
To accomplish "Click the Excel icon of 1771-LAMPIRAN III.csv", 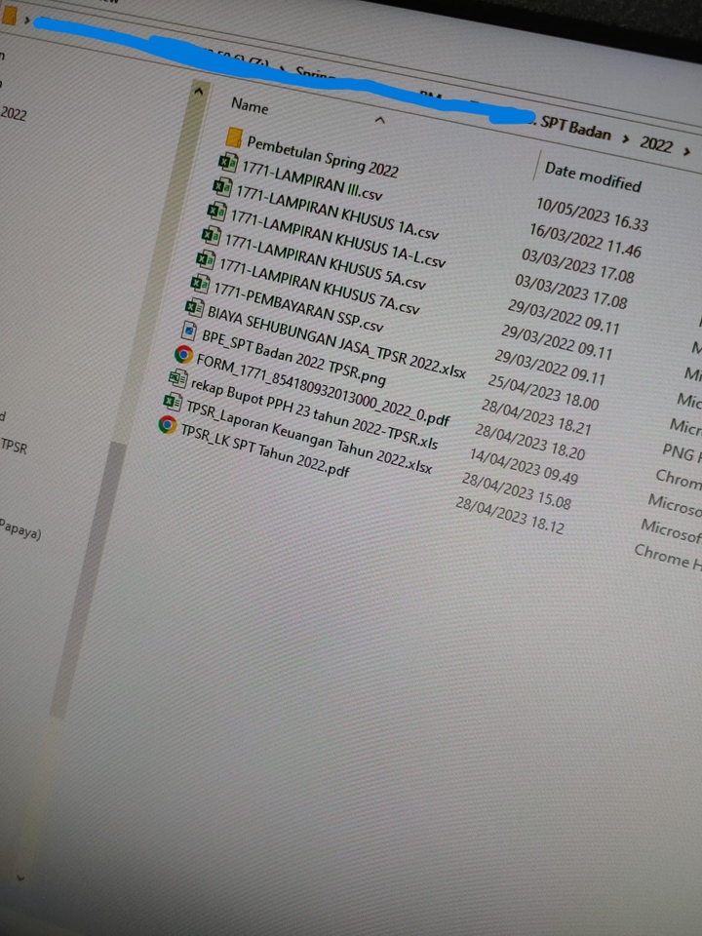I will click(x=227, y=162).
